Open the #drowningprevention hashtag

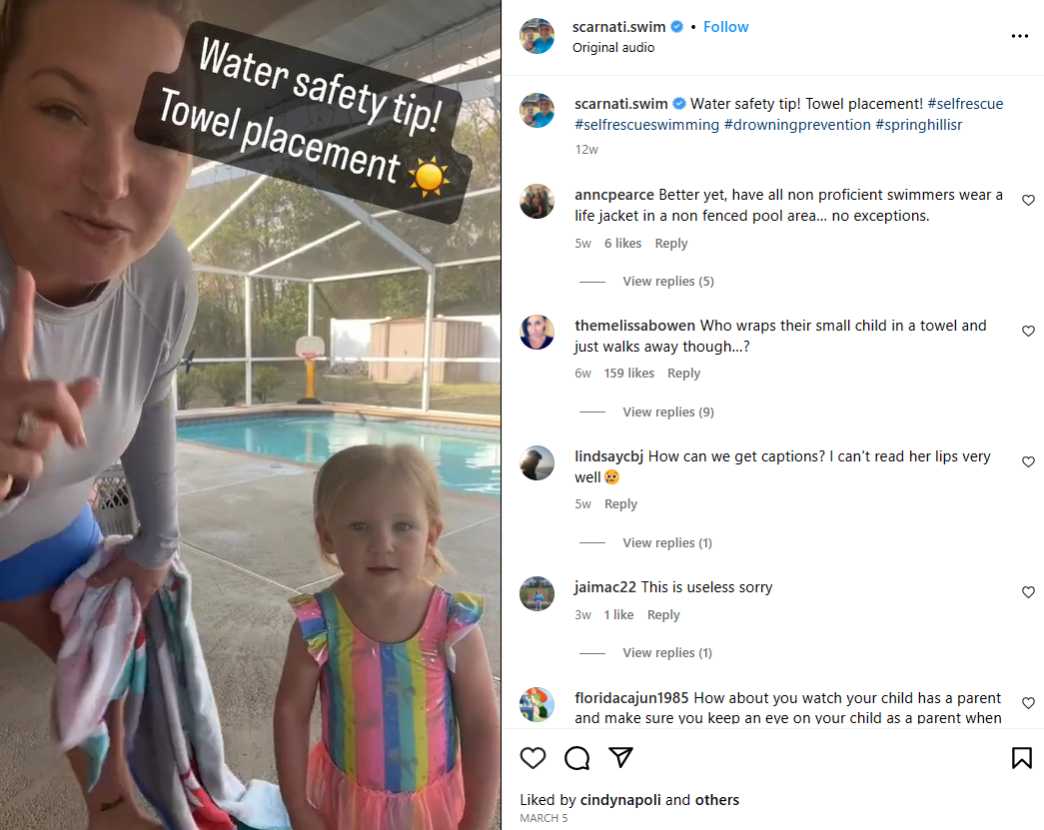[x=797, y=125]
